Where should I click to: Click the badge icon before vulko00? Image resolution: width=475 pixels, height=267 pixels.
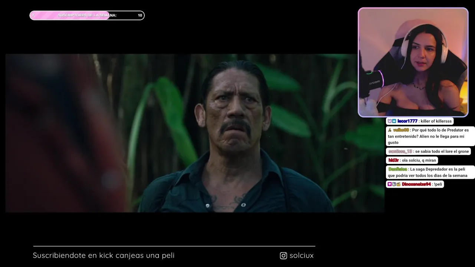click(390, 130)
